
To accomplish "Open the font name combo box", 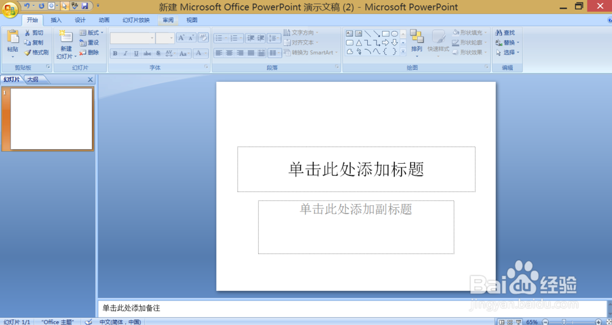I will coord(132,38).
